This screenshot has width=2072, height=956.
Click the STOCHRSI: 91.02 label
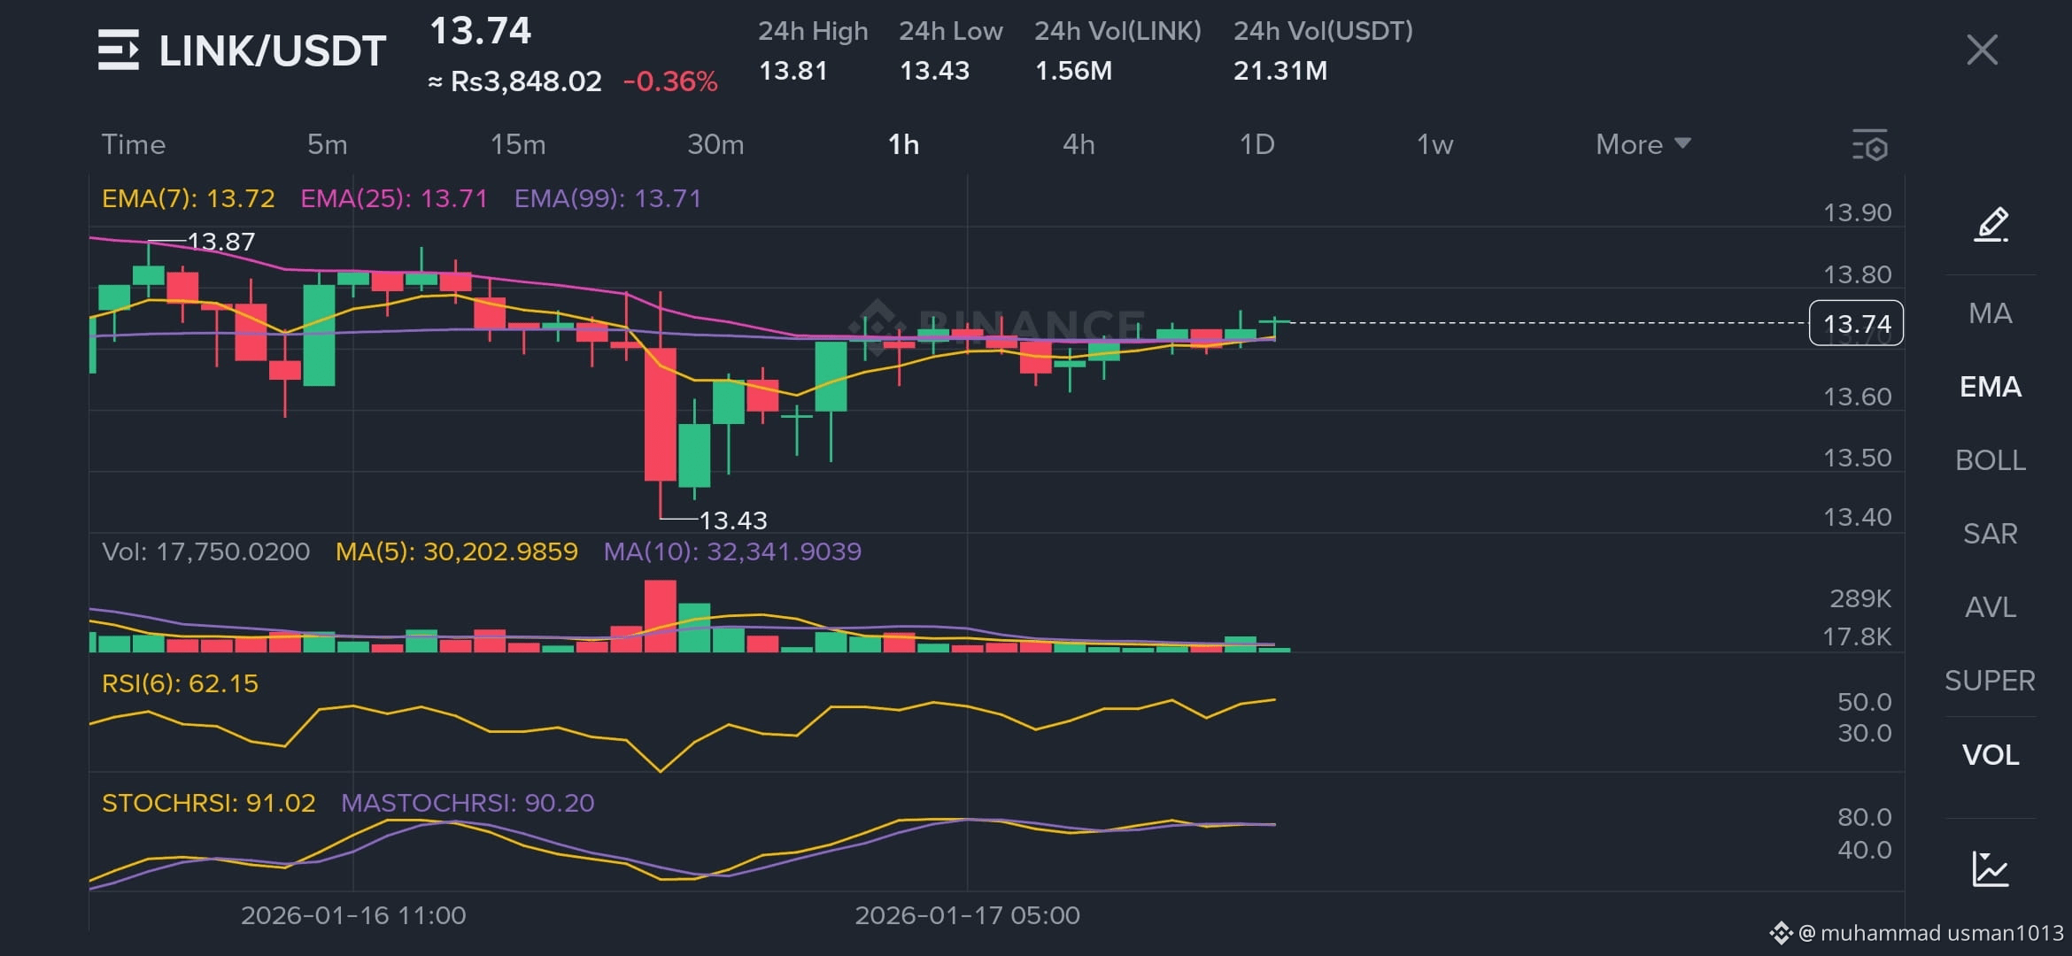(208, 803)
